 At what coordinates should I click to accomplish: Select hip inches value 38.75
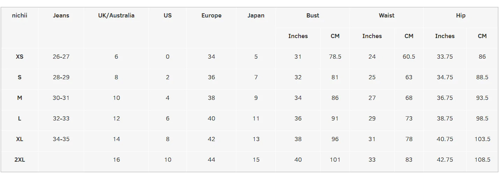click(x=445, y=118)
